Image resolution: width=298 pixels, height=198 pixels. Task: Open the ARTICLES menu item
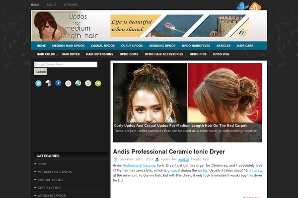point(223,46)
